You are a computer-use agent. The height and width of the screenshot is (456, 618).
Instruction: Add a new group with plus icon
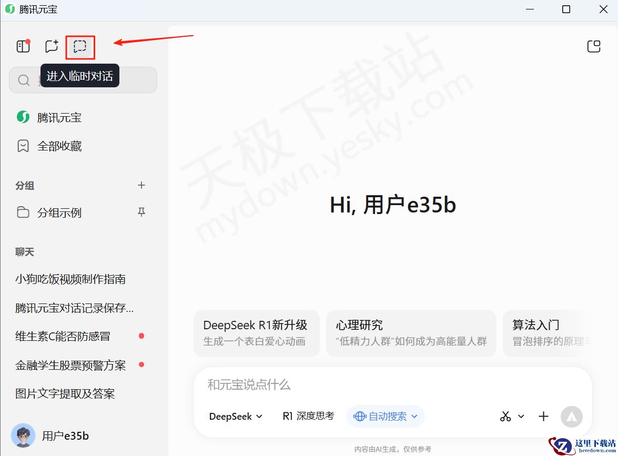pos(141,185)
